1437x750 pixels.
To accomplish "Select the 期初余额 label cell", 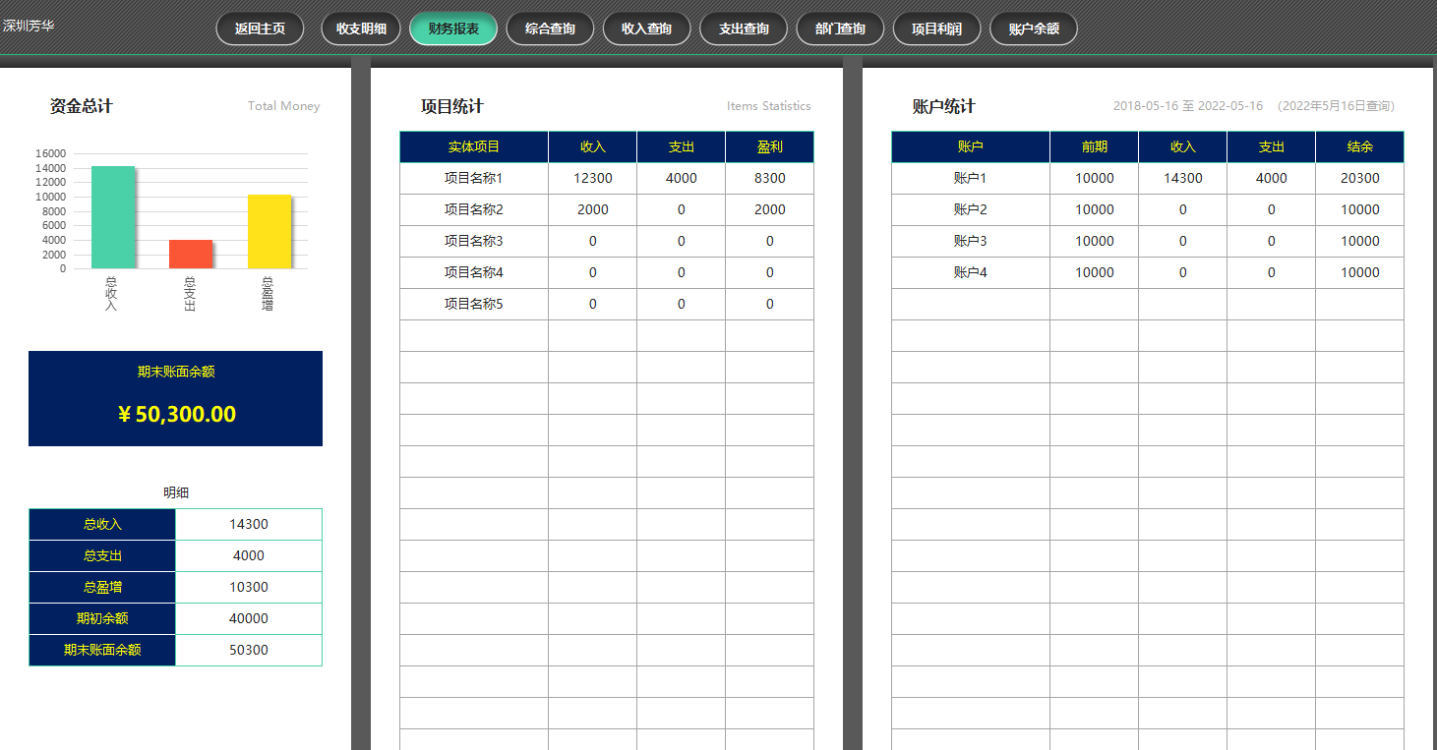I will point(102,618).
